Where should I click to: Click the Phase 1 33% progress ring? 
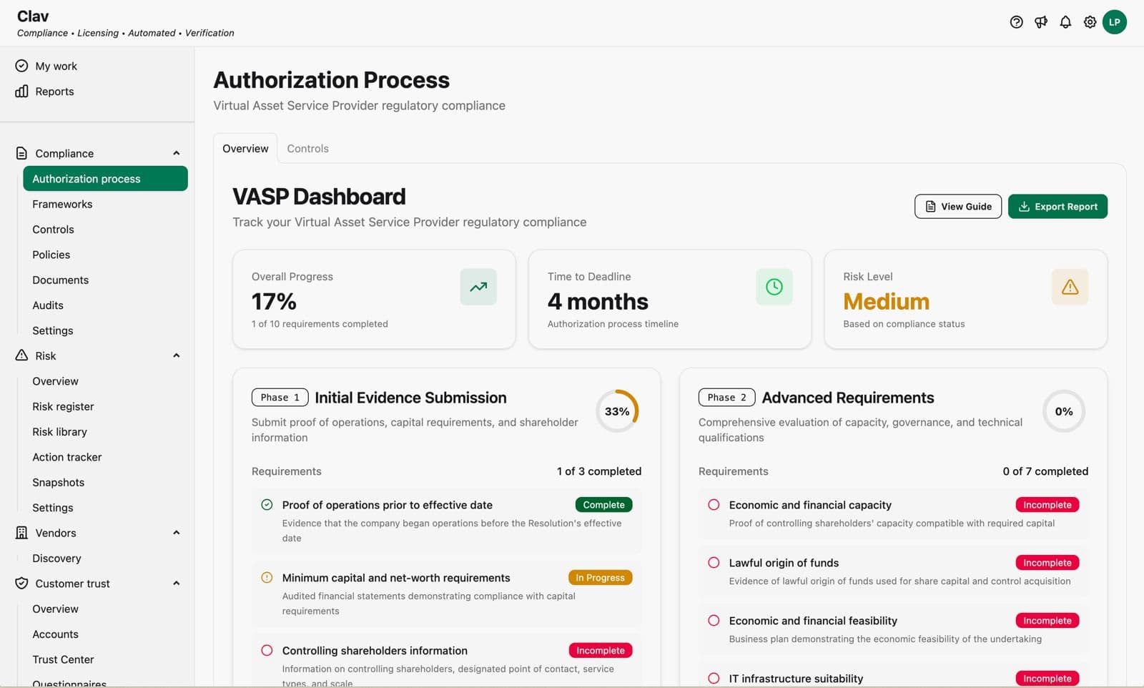[617, 411]
